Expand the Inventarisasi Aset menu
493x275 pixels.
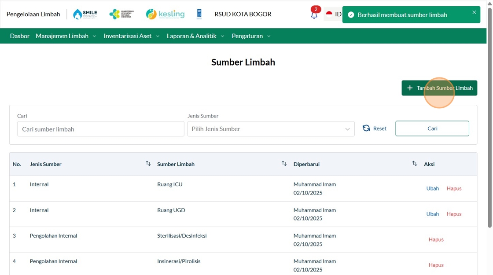(x=132, y=36)
